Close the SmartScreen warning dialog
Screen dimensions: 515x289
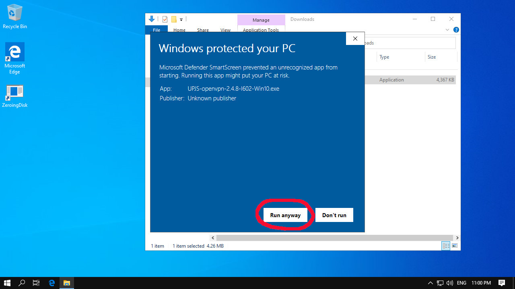[x=355, y=39]
